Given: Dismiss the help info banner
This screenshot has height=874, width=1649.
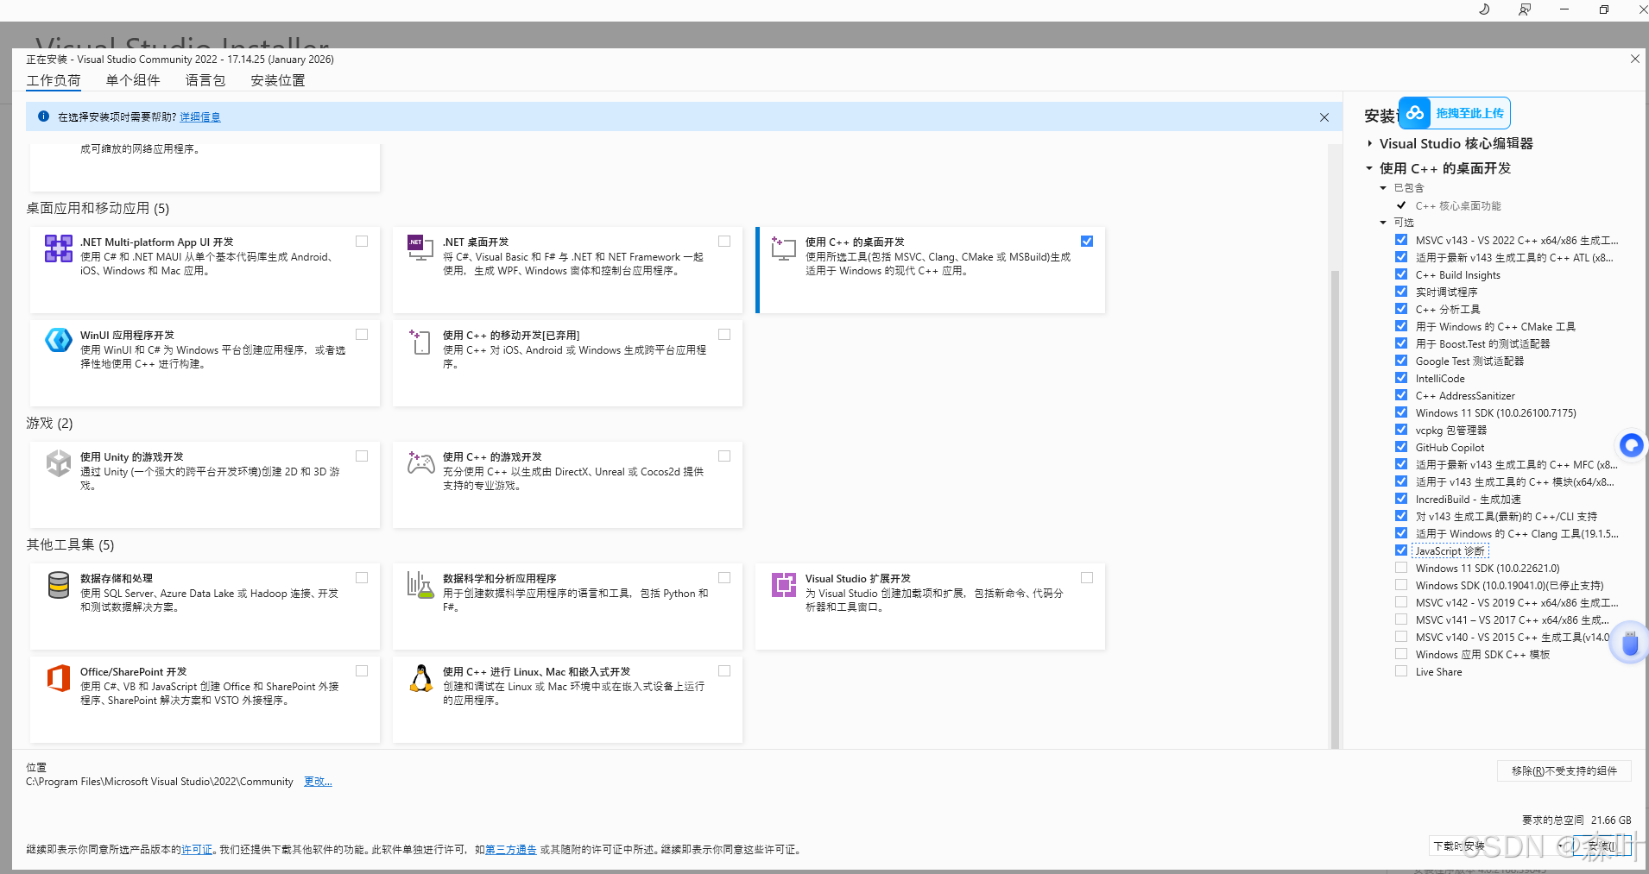Looking at the screenshot, I should (1324, 117).
